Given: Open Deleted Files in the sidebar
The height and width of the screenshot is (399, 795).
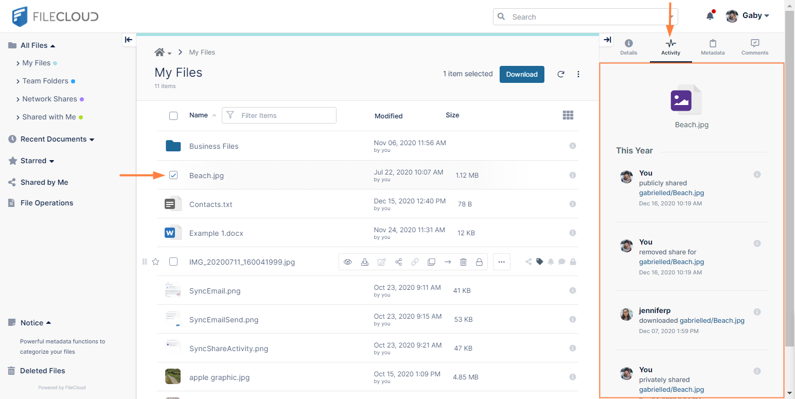Looking at the screenshot, I should pyautogui.click(x=42, y=371).
